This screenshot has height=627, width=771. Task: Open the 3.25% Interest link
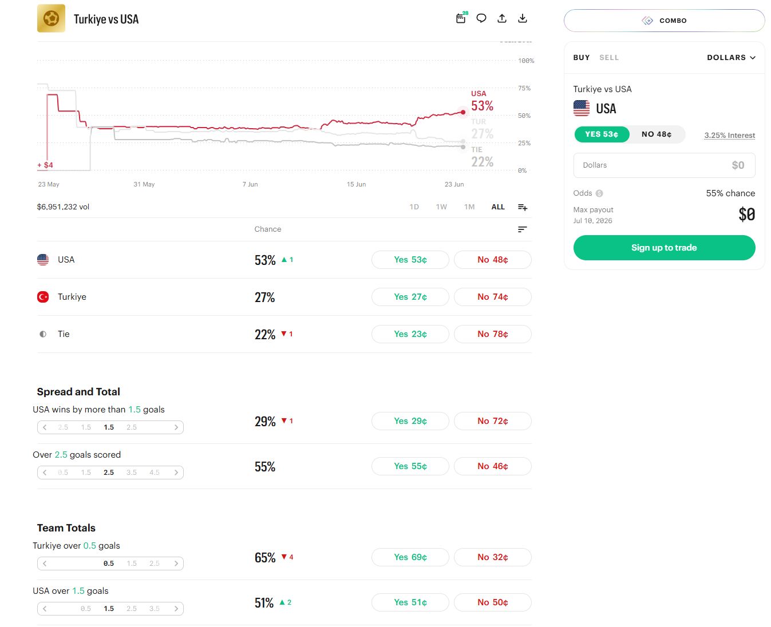(730, 136)
